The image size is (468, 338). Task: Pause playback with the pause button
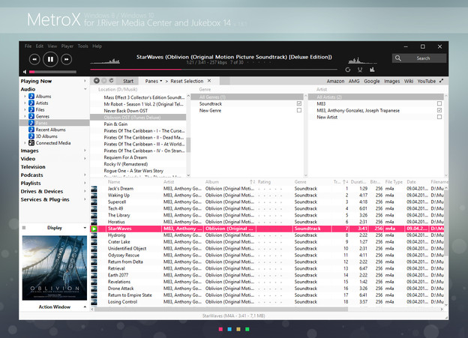tap(50, 59)
